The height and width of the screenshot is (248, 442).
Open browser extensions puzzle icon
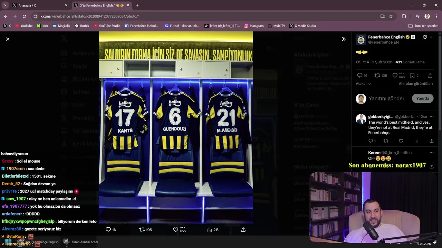tap(404, 16)
